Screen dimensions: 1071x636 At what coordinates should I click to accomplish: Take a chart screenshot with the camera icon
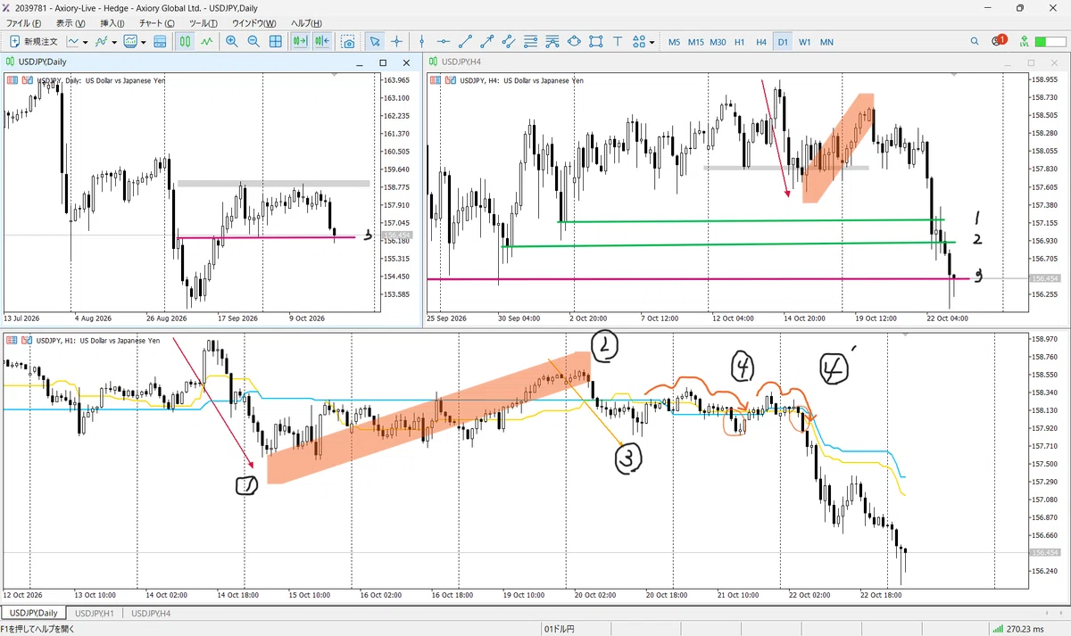click(349, 42)
